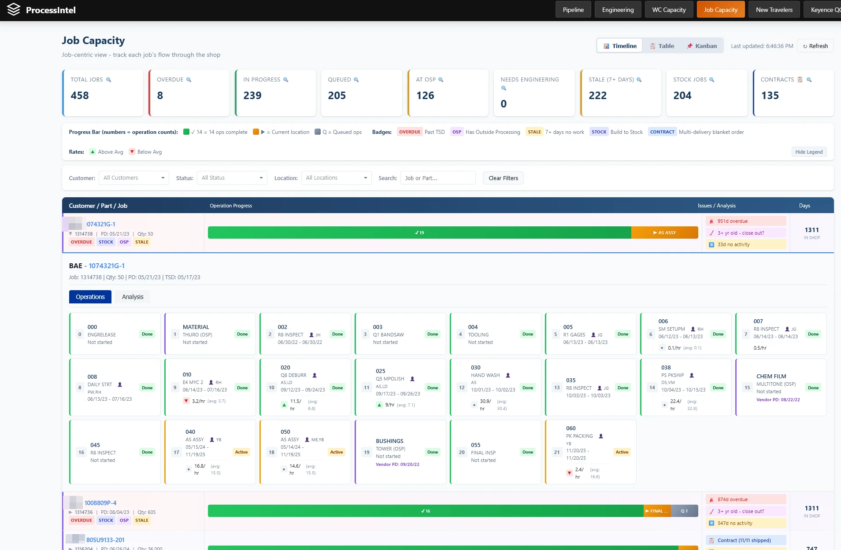Go to WC Capacity page

pyautogui.click(x=669, y=10)
